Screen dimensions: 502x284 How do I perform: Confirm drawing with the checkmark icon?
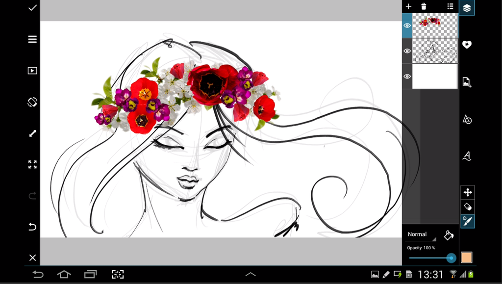(x=32, y=8)
